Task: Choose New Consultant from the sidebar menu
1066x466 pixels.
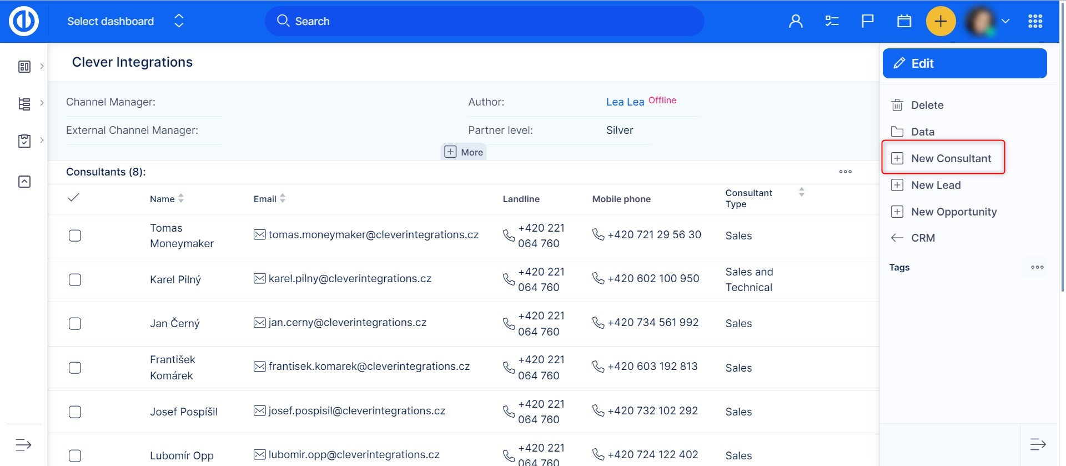Action: coord(951,158)
